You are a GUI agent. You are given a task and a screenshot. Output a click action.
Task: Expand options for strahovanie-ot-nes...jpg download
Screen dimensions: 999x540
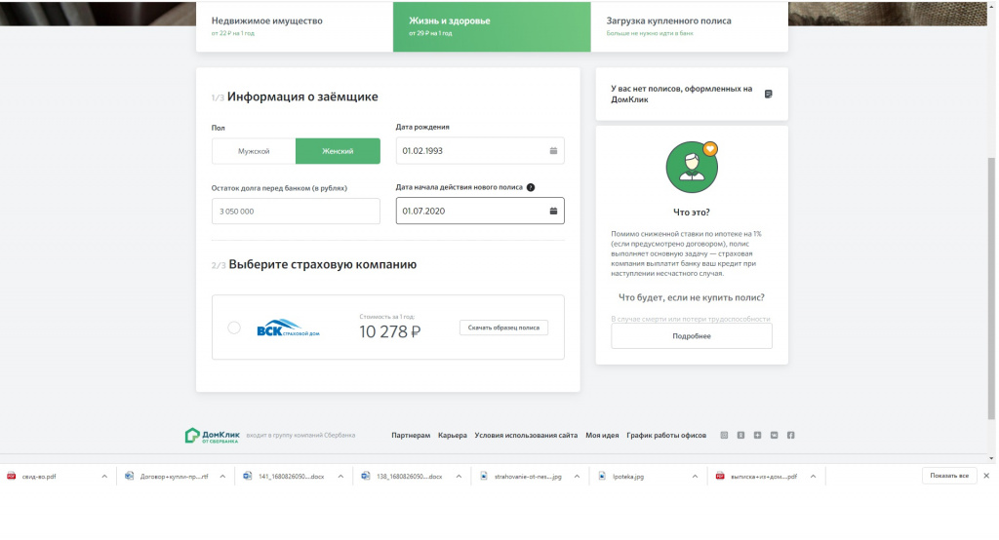point(577,477)
